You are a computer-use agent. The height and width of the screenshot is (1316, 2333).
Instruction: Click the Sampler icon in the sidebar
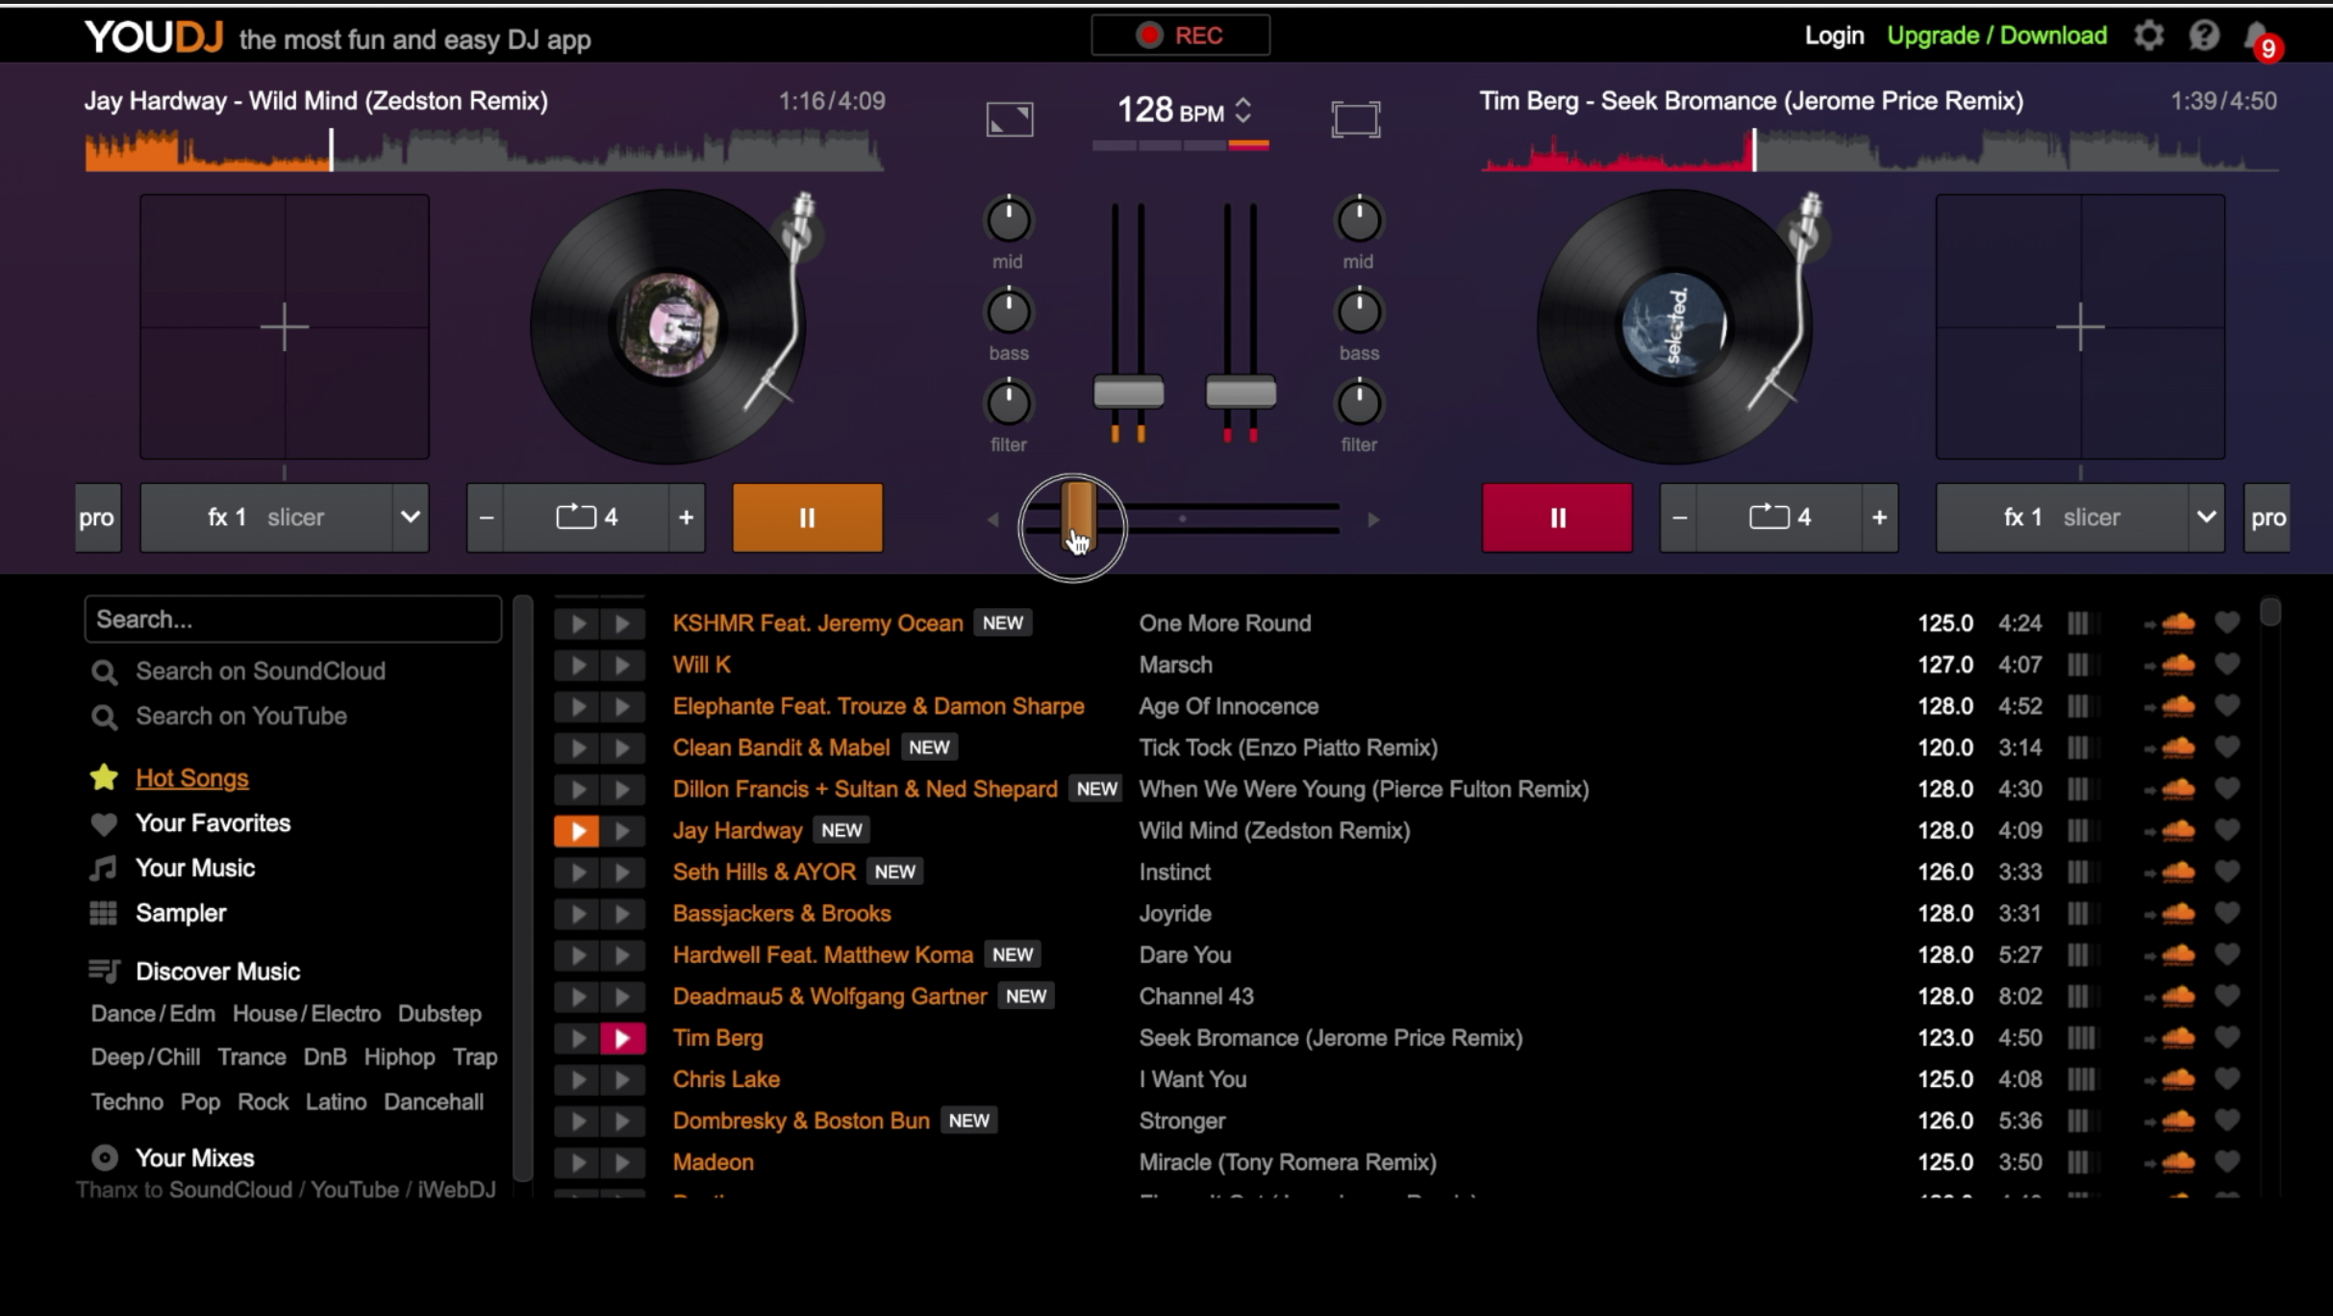(x=104, y=912)
